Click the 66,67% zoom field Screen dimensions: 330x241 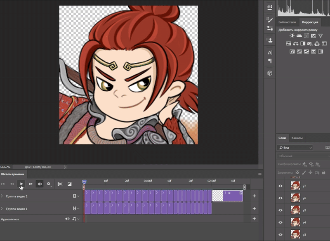(x=5, y=167)
